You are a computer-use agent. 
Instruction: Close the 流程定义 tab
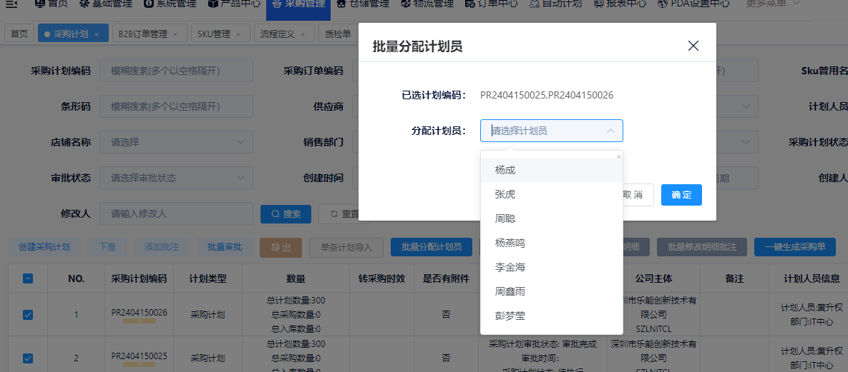click(302, 34)
